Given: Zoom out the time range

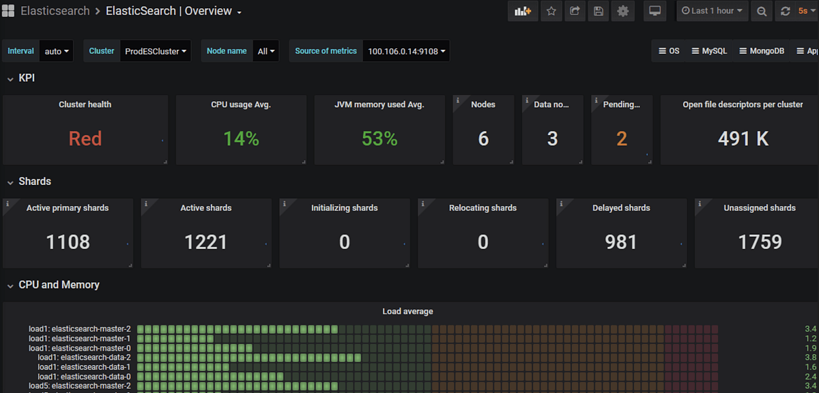Looking at the screenshot, I should pyautogui.click(x=763, y=11).
